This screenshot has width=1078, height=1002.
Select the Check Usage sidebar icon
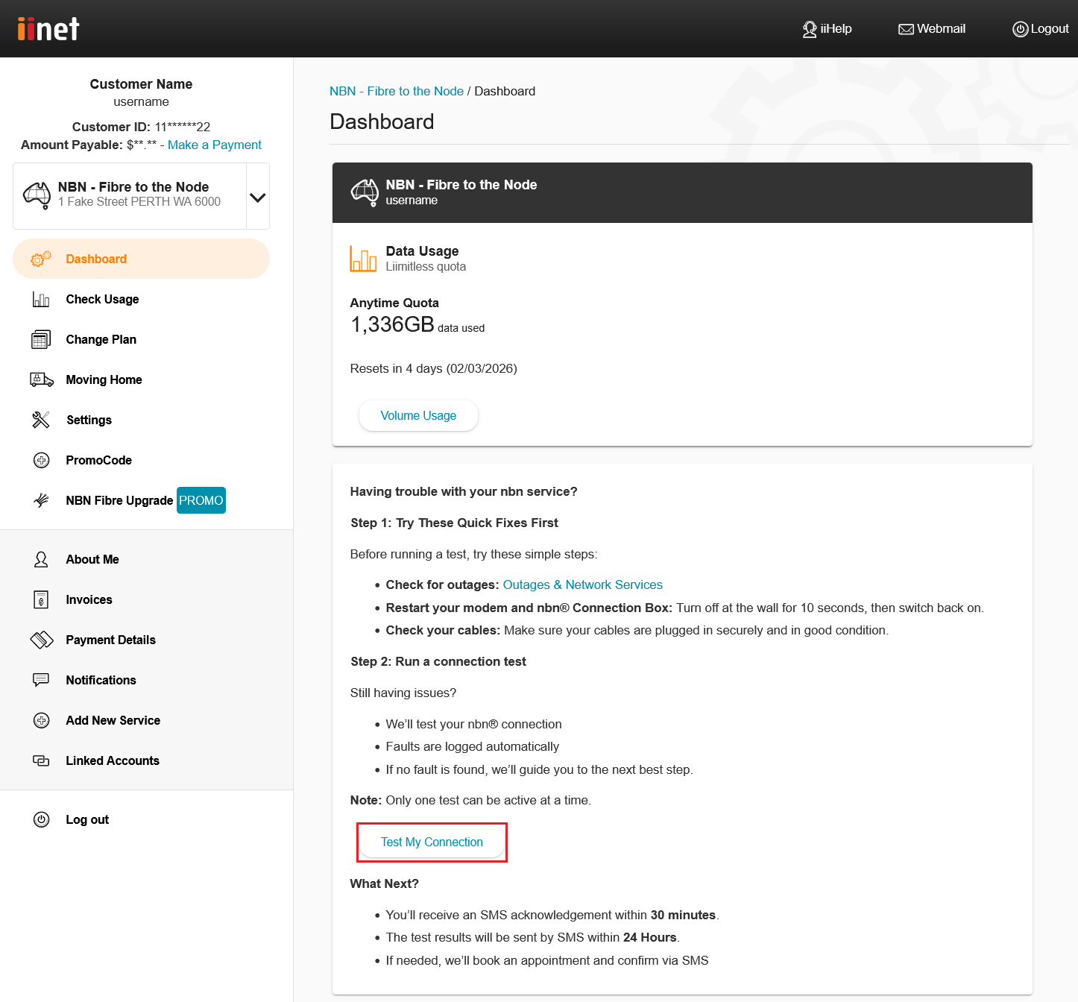[41, 299]
